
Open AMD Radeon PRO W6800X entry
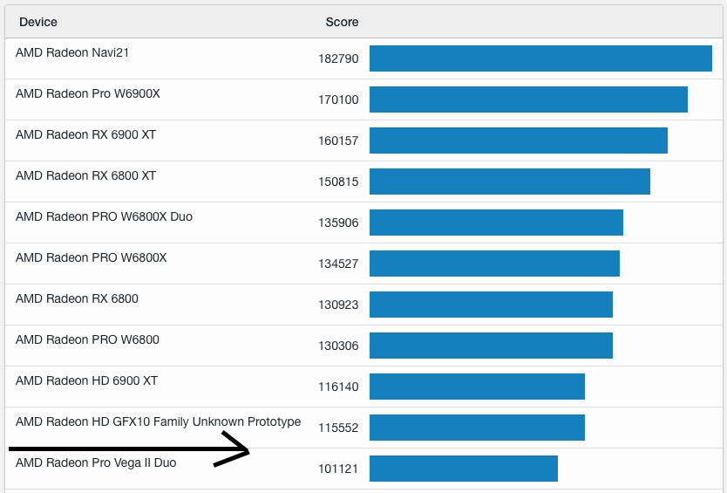pyautogui.click(x=91, y=257)
